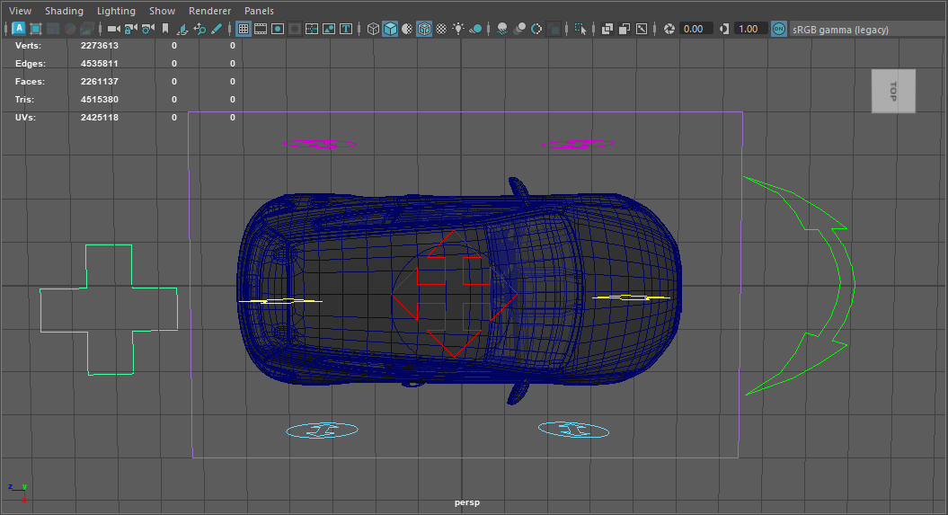Open the sRGB gamma view transform dropdown
This screenshot has width=948, height=515.
click(x=840, y=29)
